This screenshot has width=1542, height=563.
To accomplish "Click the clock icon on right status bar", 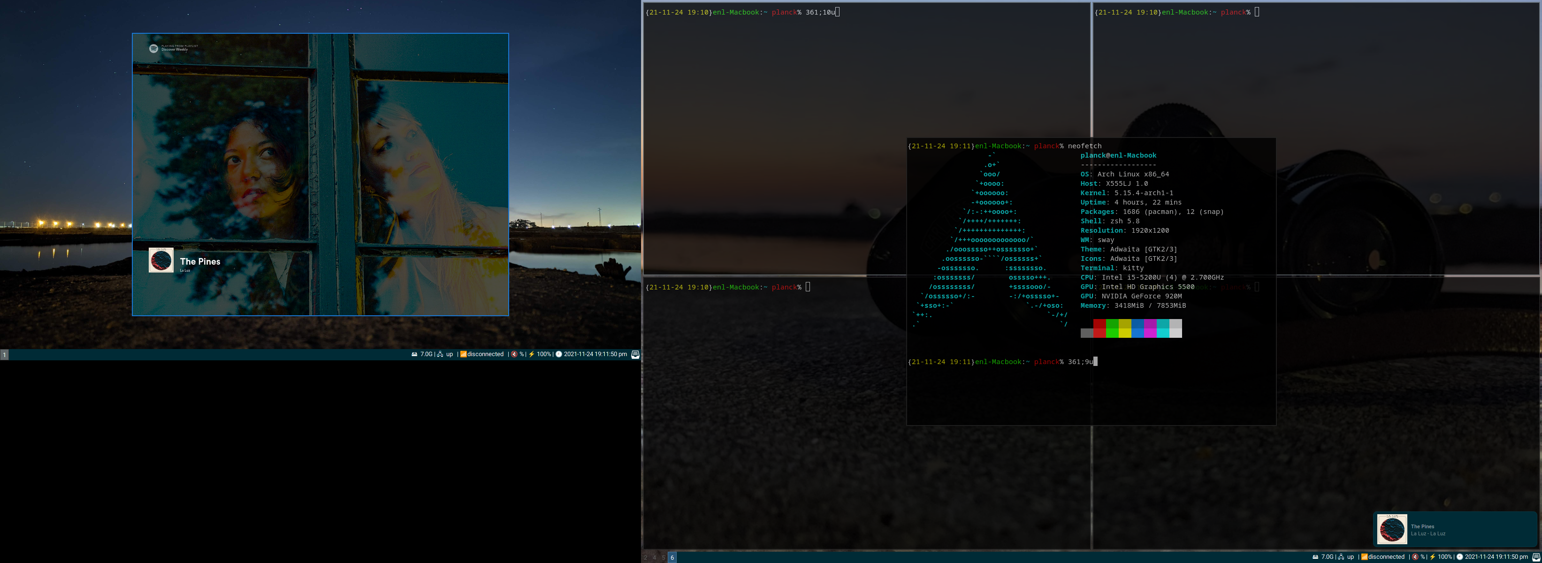I will coord(1459,557).
